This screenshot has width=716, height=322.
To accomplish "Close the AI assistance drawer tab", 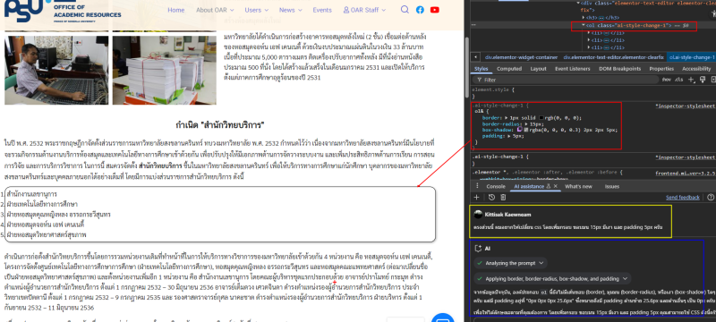I will point(556,186).
